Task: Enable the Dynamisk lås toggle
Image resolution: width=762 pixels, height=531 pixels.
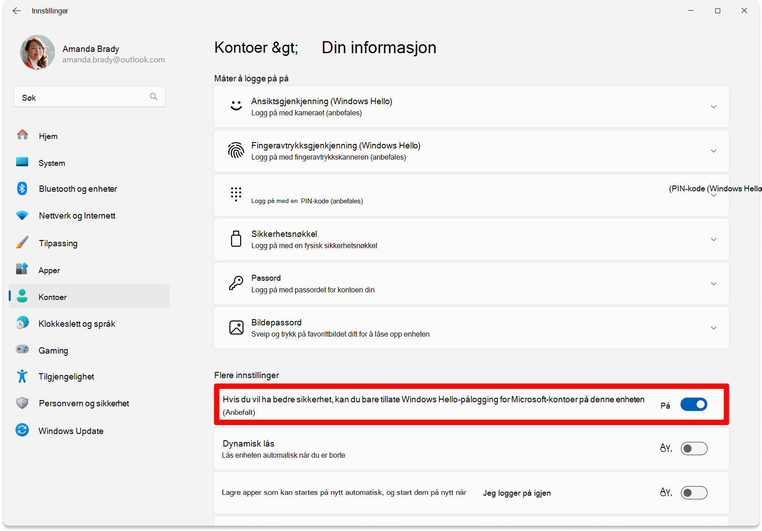Action: tap(694, 448)
